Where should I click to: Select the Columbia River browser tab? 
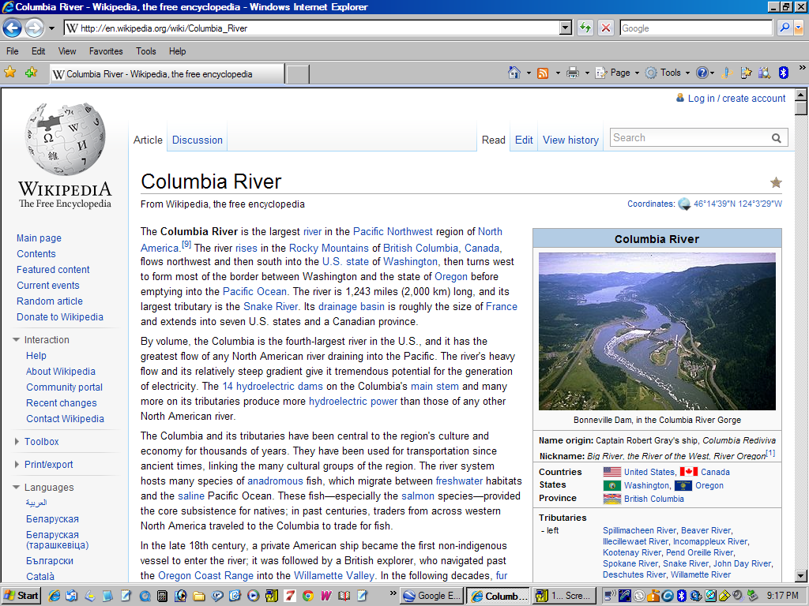(167, 73)
